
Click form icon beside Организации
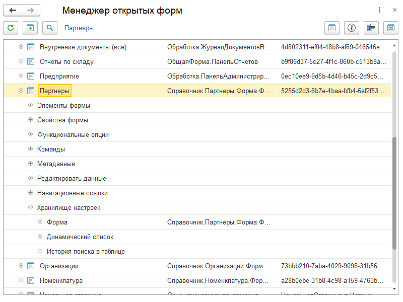tap(31, 266)
